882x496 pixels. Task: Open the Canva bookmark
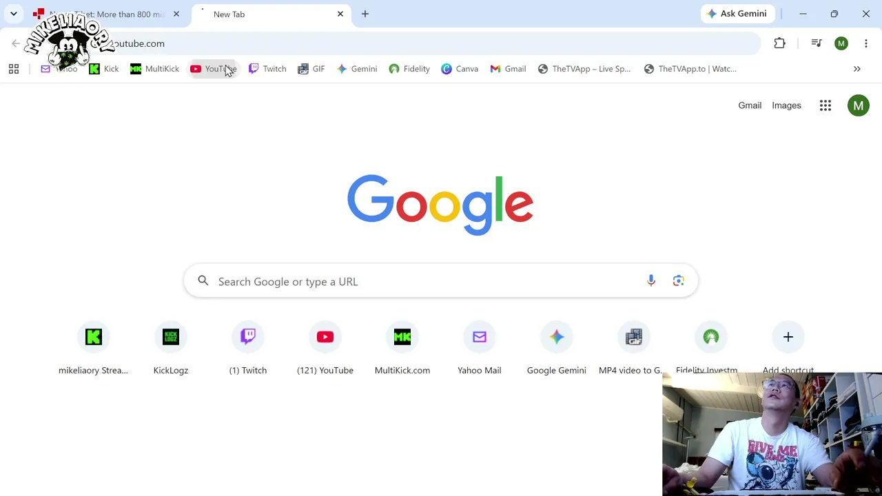coord(460,69)
